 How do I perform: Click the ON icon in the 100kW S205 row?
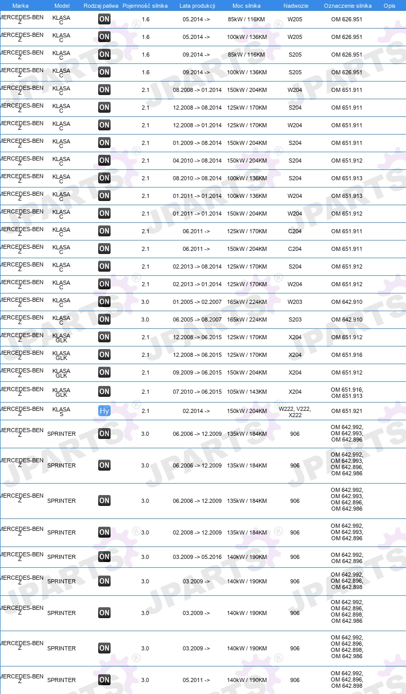[x=104, y=72]
